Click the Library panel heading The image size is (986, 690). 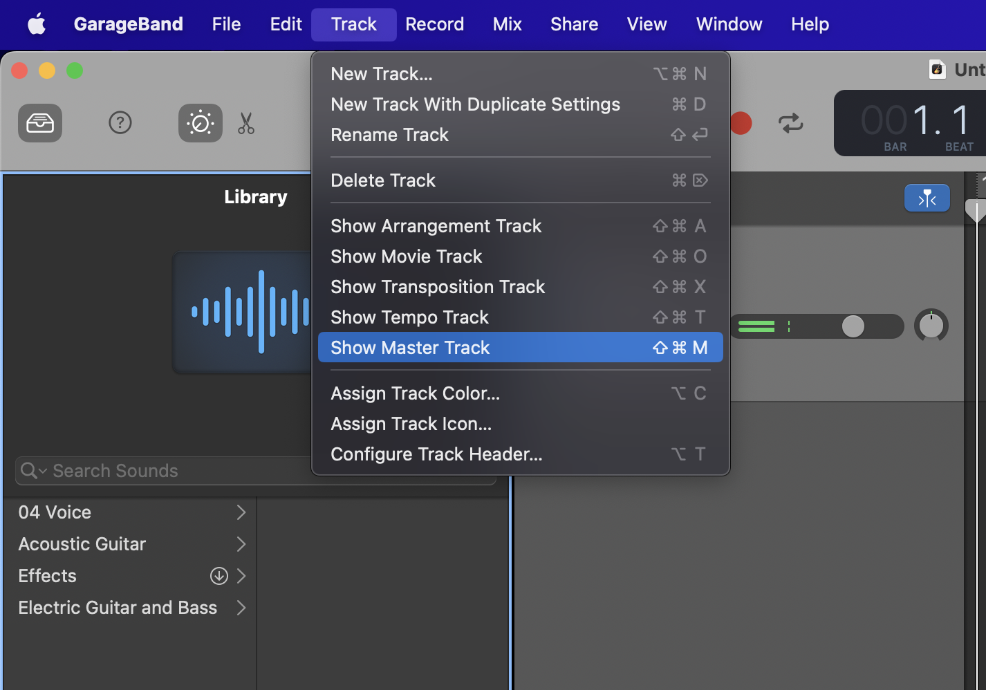pos(256,197)
